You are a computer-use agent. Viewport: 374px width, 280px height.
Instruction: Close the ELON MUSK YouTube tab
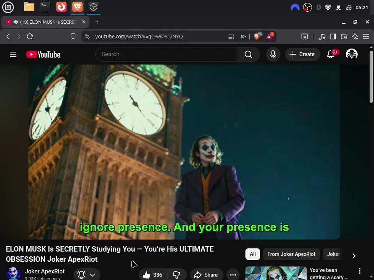coord(84,22)
